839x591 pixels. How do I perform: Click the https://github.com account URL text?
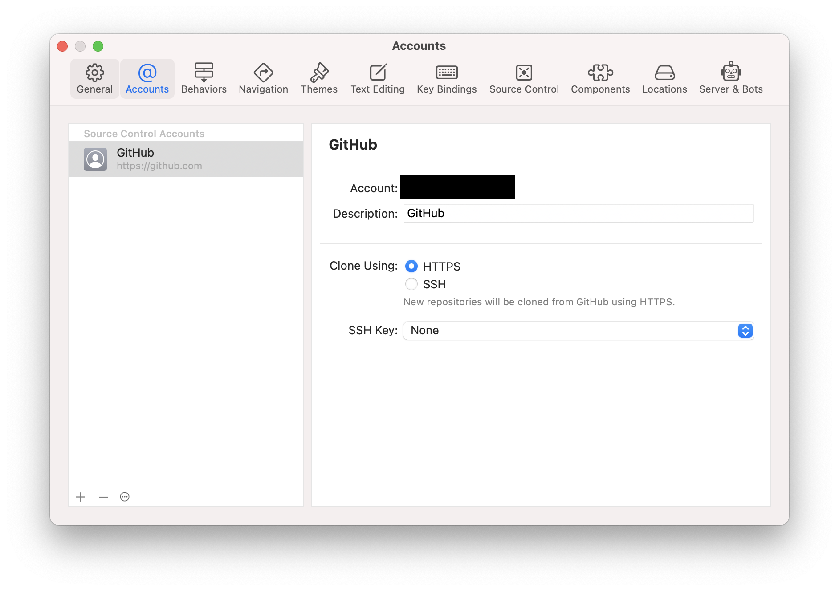(x=159, y=166)
